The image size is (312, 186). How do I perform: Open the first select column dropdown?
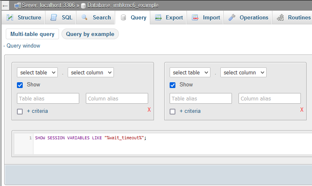(x=90, y=72)
